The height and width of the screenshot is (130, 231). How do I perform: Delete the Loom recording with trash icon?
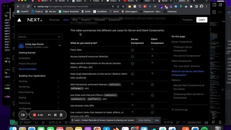click(61, 115)
